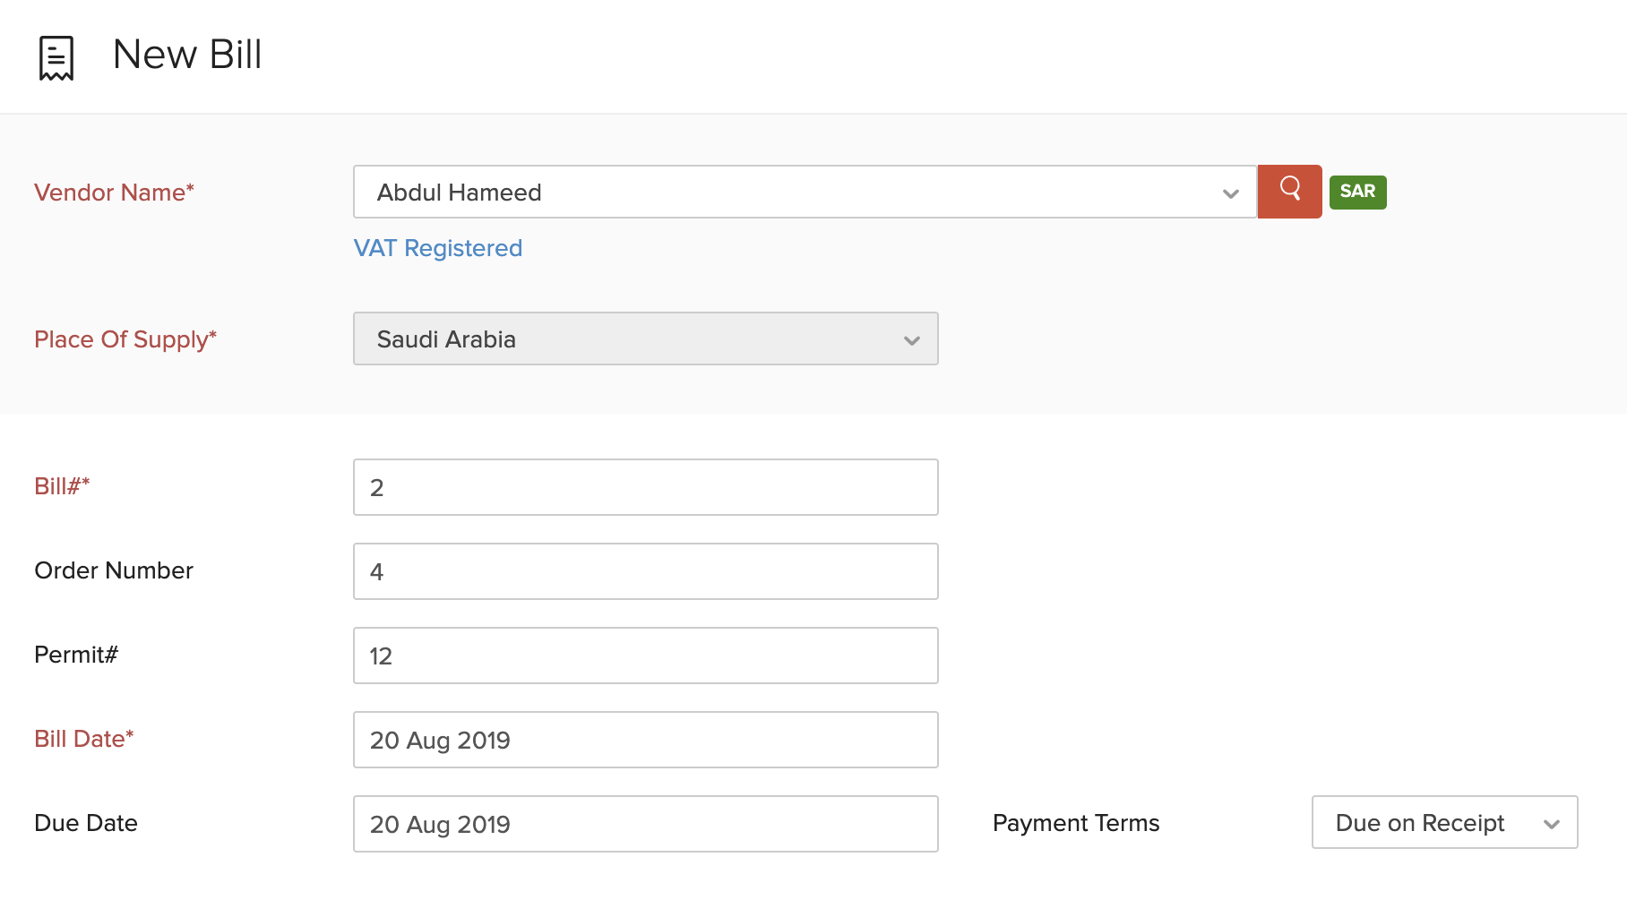Click the red vendor search magnifier button
1627x917 pixels.
pos(1289,191)
